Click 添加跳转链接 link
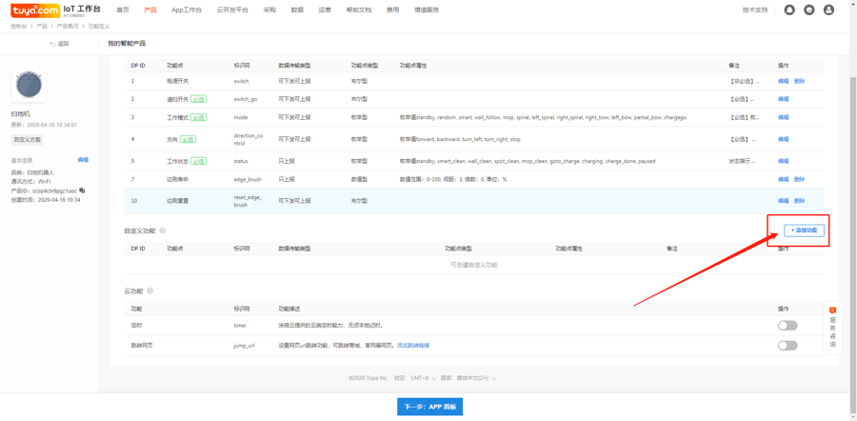This screenshot has width=857, height=421. (x=412, y=345)
